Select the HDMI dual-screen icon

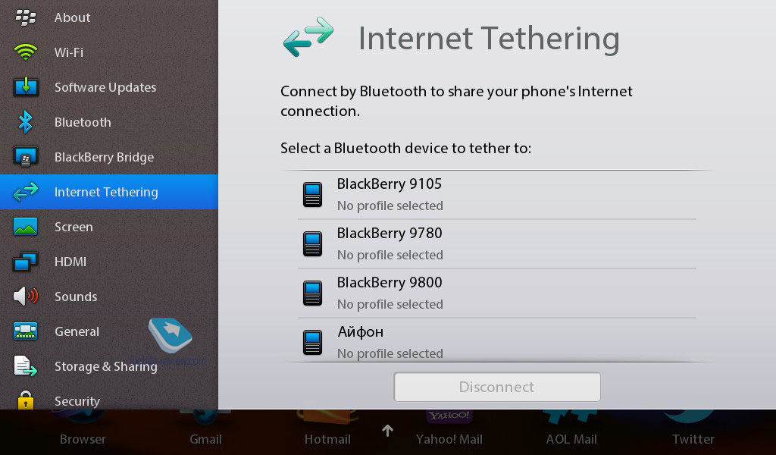tap(26, 262)
